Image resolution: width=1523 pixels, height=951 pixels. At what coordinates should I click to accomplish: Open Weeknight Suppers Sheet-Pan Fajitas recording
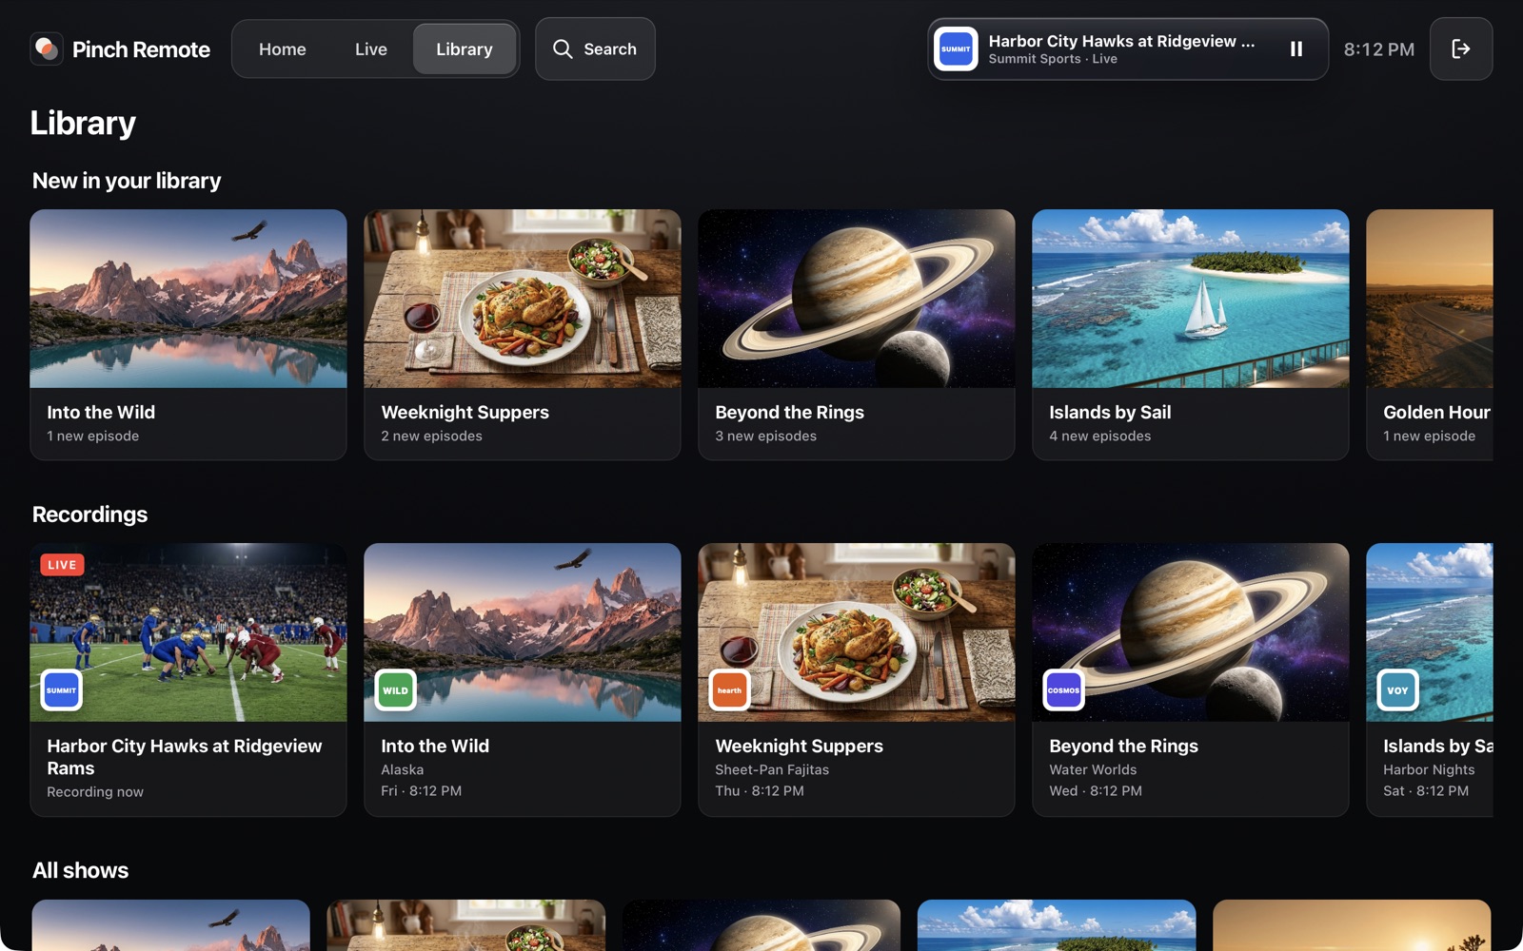[x=857, y=680]
